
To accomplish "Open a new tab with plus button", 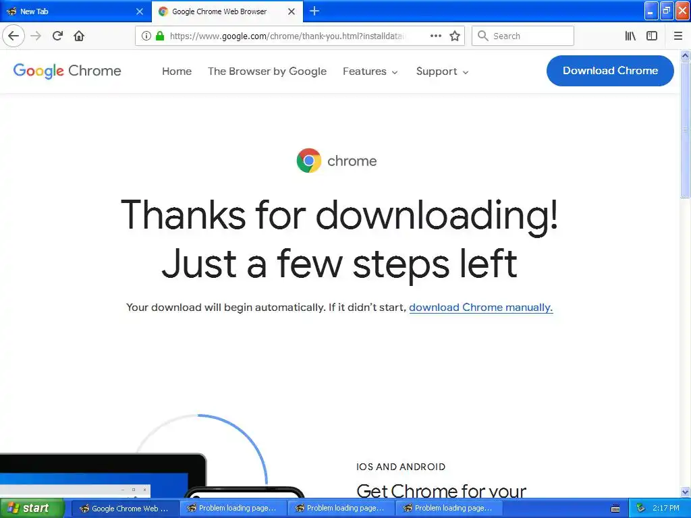I will point(314,11).
